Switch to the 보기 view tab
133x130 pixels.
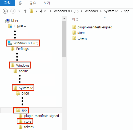pos(47,3)
